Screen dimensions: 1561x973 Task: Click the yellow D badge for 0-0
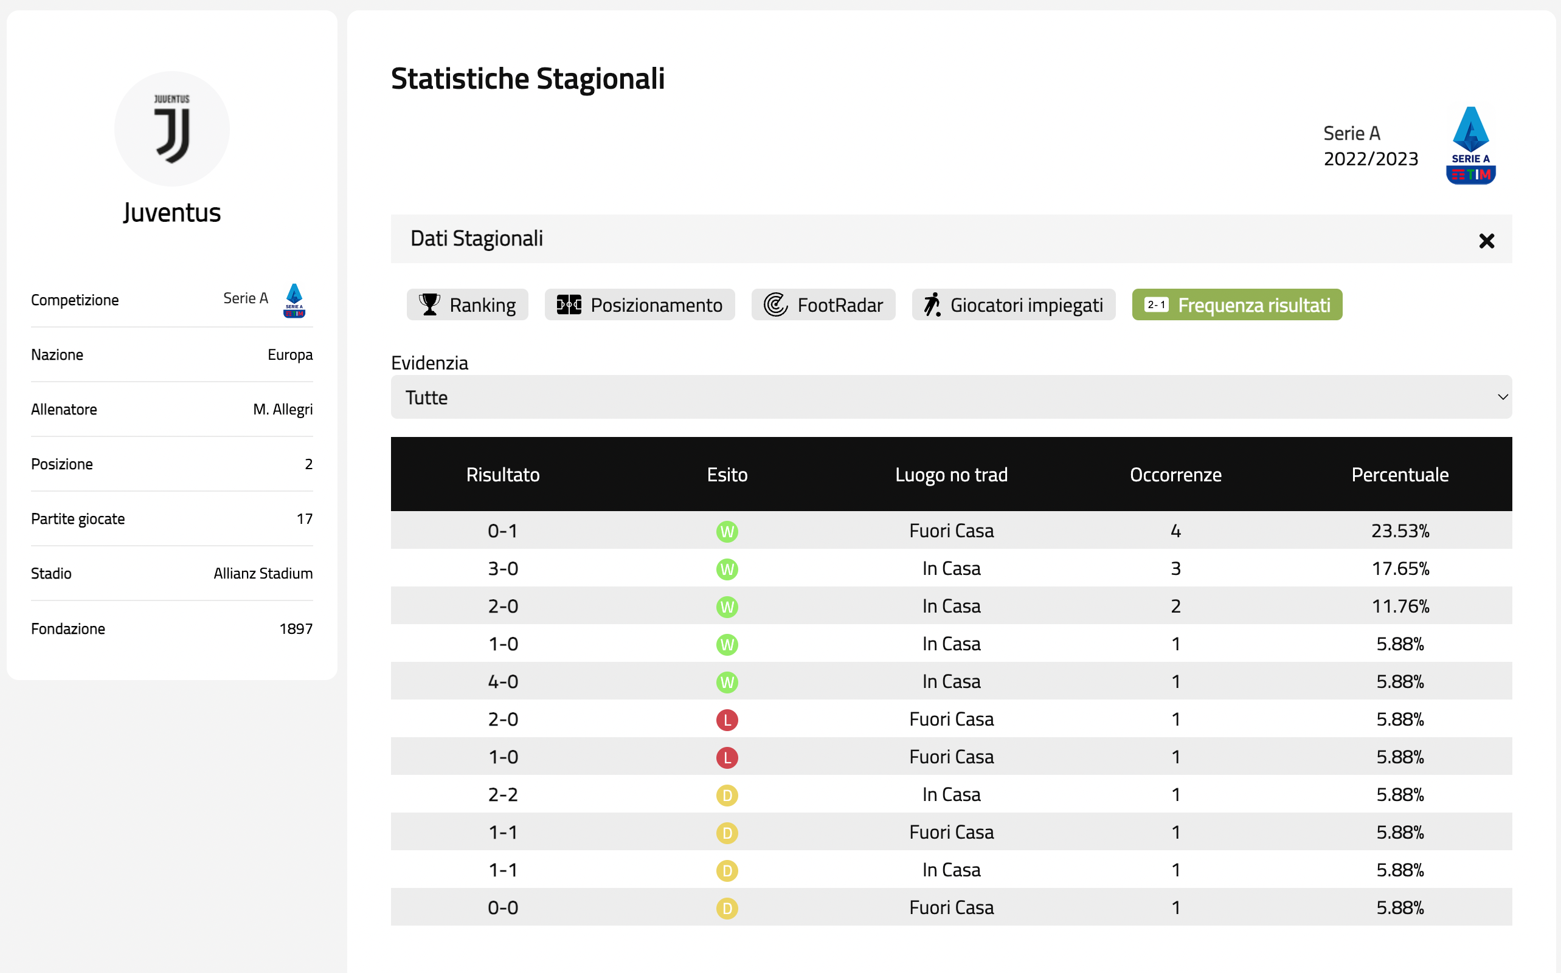(727, 908)
